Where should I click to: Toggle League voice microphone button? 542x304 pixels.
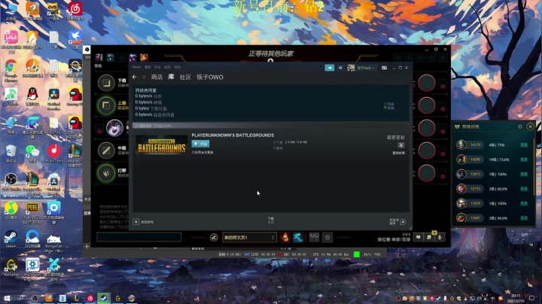coord(440,237)
